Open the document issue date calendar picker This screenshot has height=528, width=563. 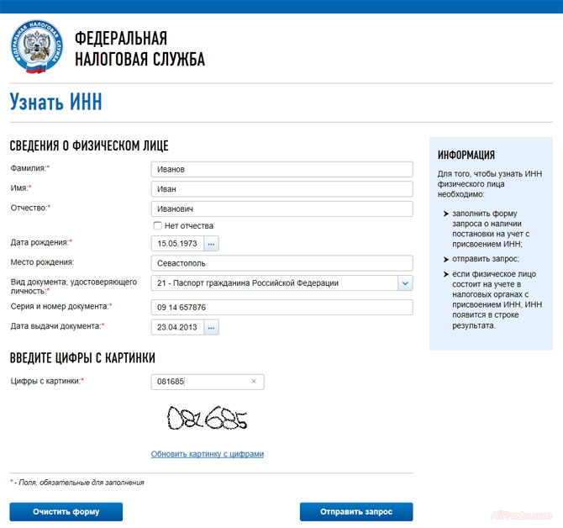coord(211,327)
